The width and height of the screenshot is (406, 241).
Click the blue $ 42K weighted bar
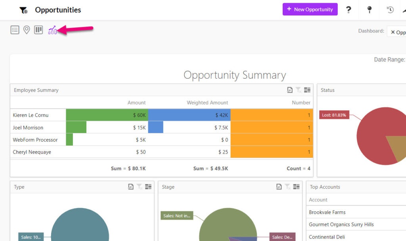(189, 115)
